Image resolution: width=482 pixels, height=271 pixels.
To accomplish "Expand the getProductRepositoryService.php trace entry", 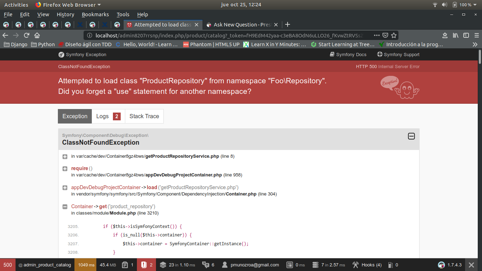I will [x=65, y=156].
